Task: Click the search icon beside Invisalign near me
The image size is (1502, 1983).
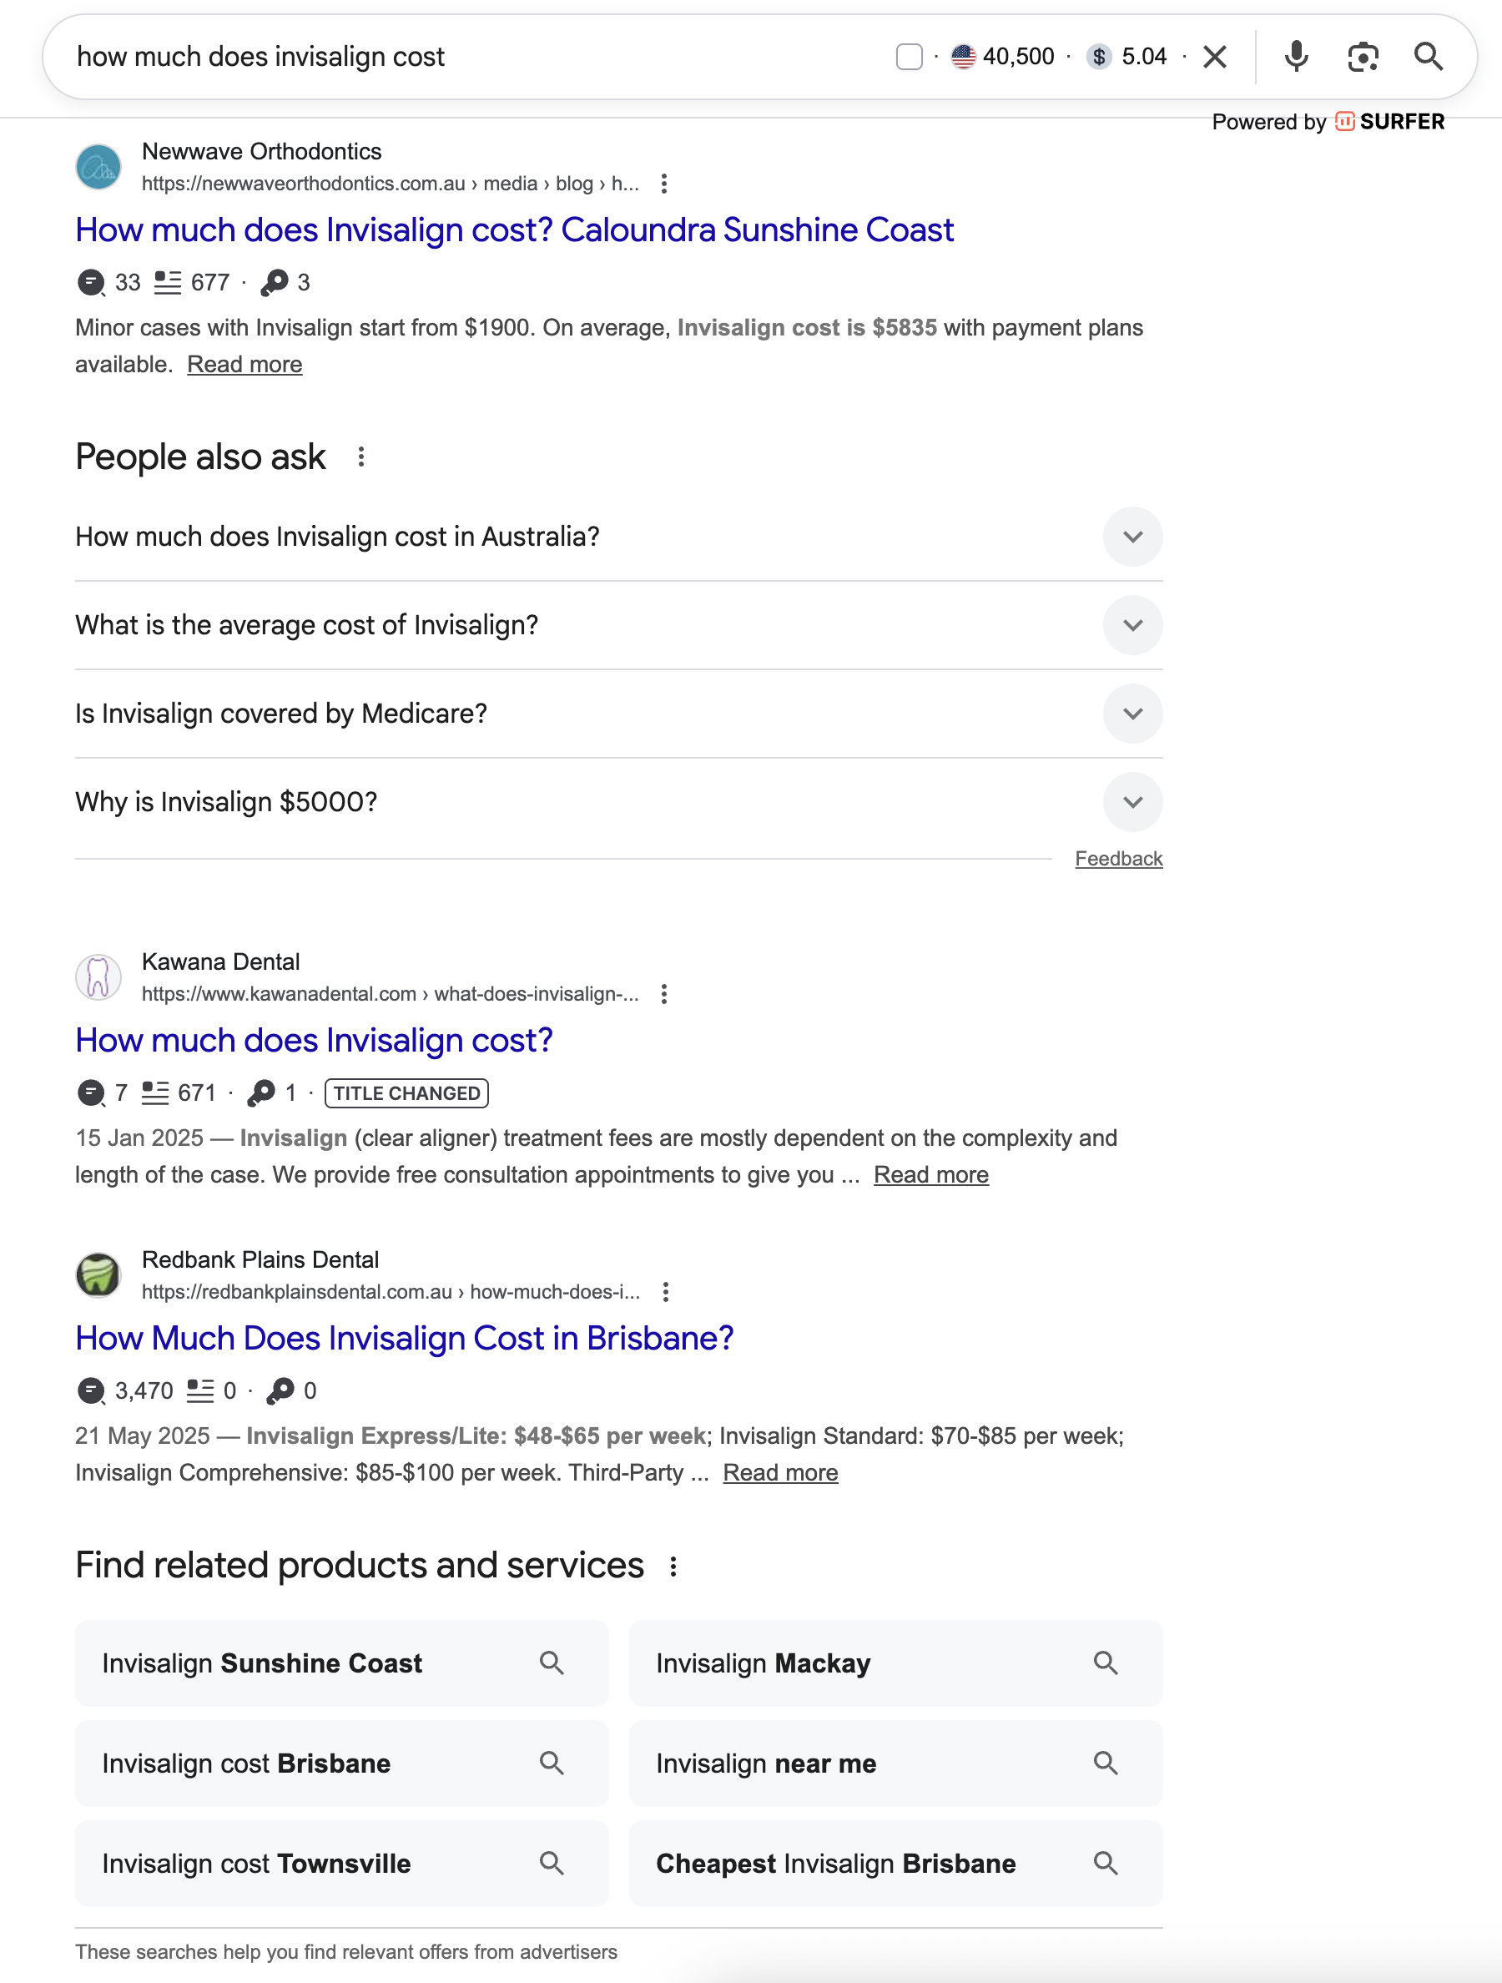Action: pos(1105,1764)
